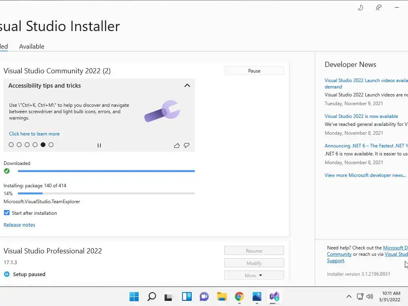Image resolution: width=408 pixels, height=306 pixels.
Task: Open Click here to learn more link
Action: (34, 134)
